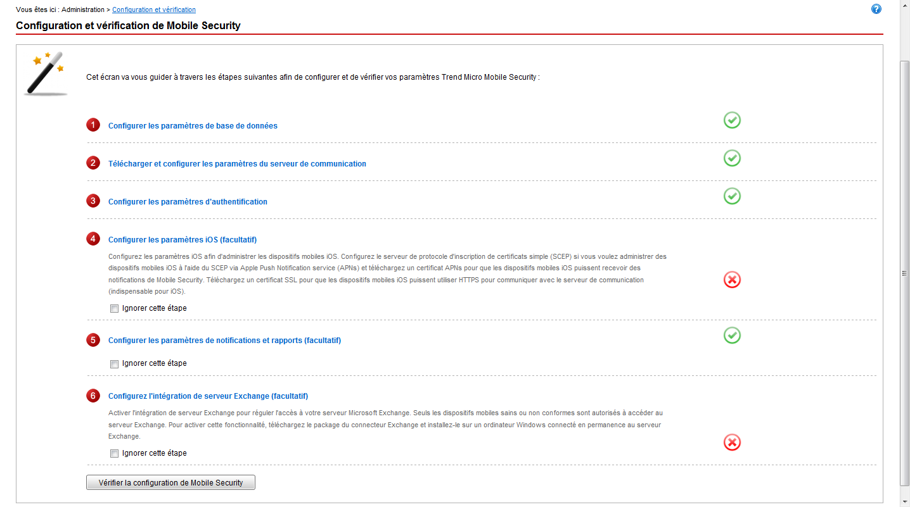Click green checkmark for database settings step
910x507 pixels.
(x=732, y=120)
